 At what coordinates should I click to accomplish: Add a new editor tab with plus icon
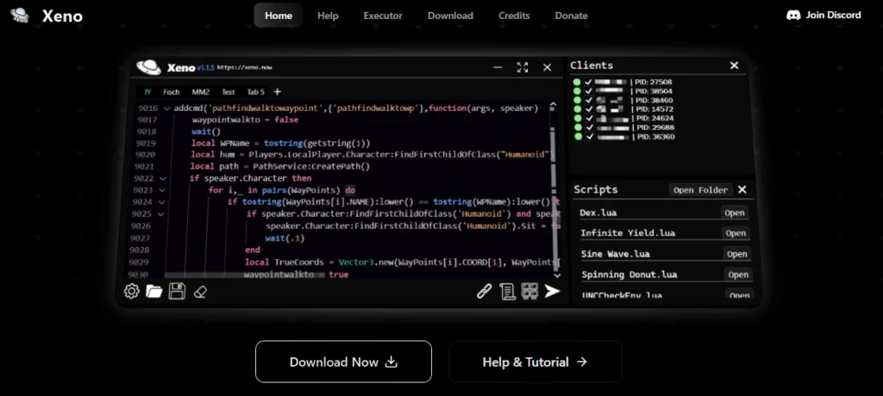pyautogui.click(x=277, y=92)
